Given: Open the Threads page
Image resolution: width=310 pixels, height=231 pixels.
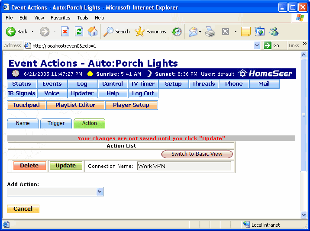Looking at the screenshot, I should click(203, 84).
